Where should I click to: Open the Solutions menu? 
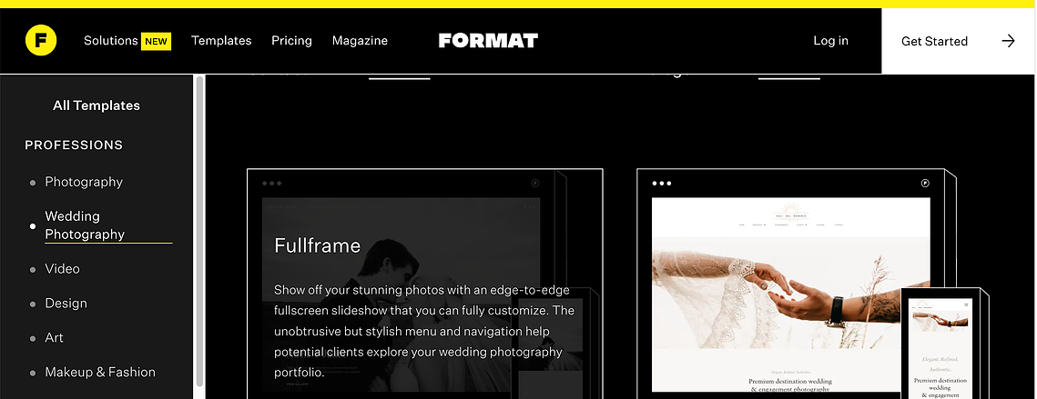coord(110,40)
